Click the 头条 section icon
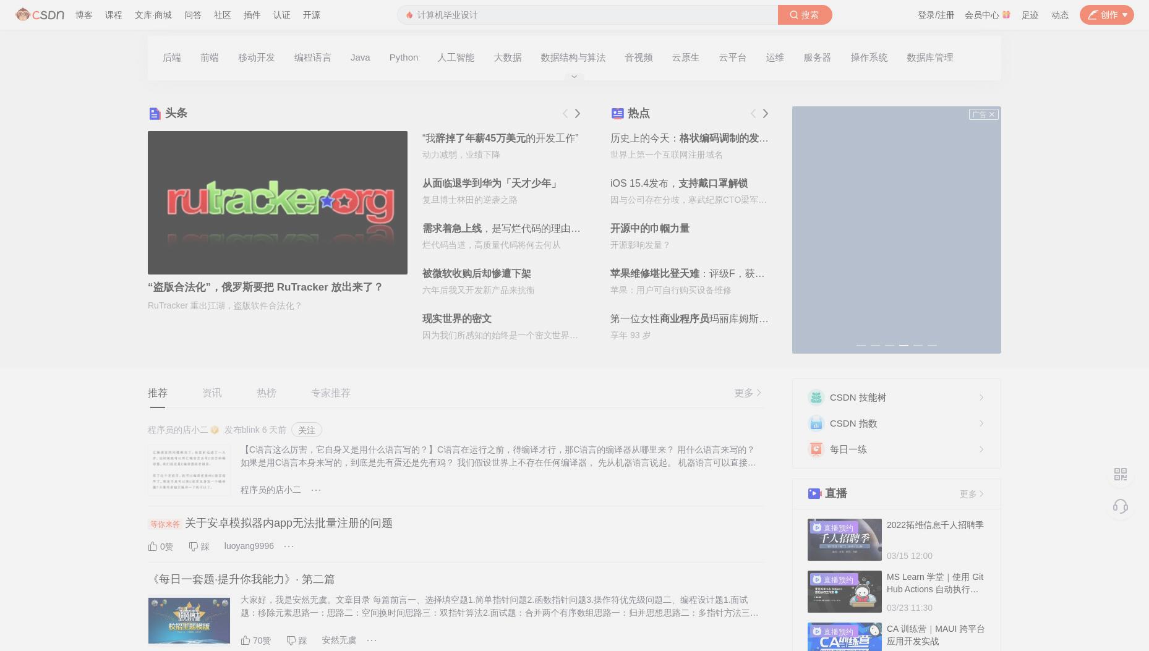Viewport: 1149px width, 651px height. (155, 113)
